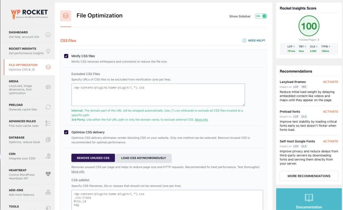Click the TBT tag under Lazyload iframes
343x210 pixels.
click(304, 87)
